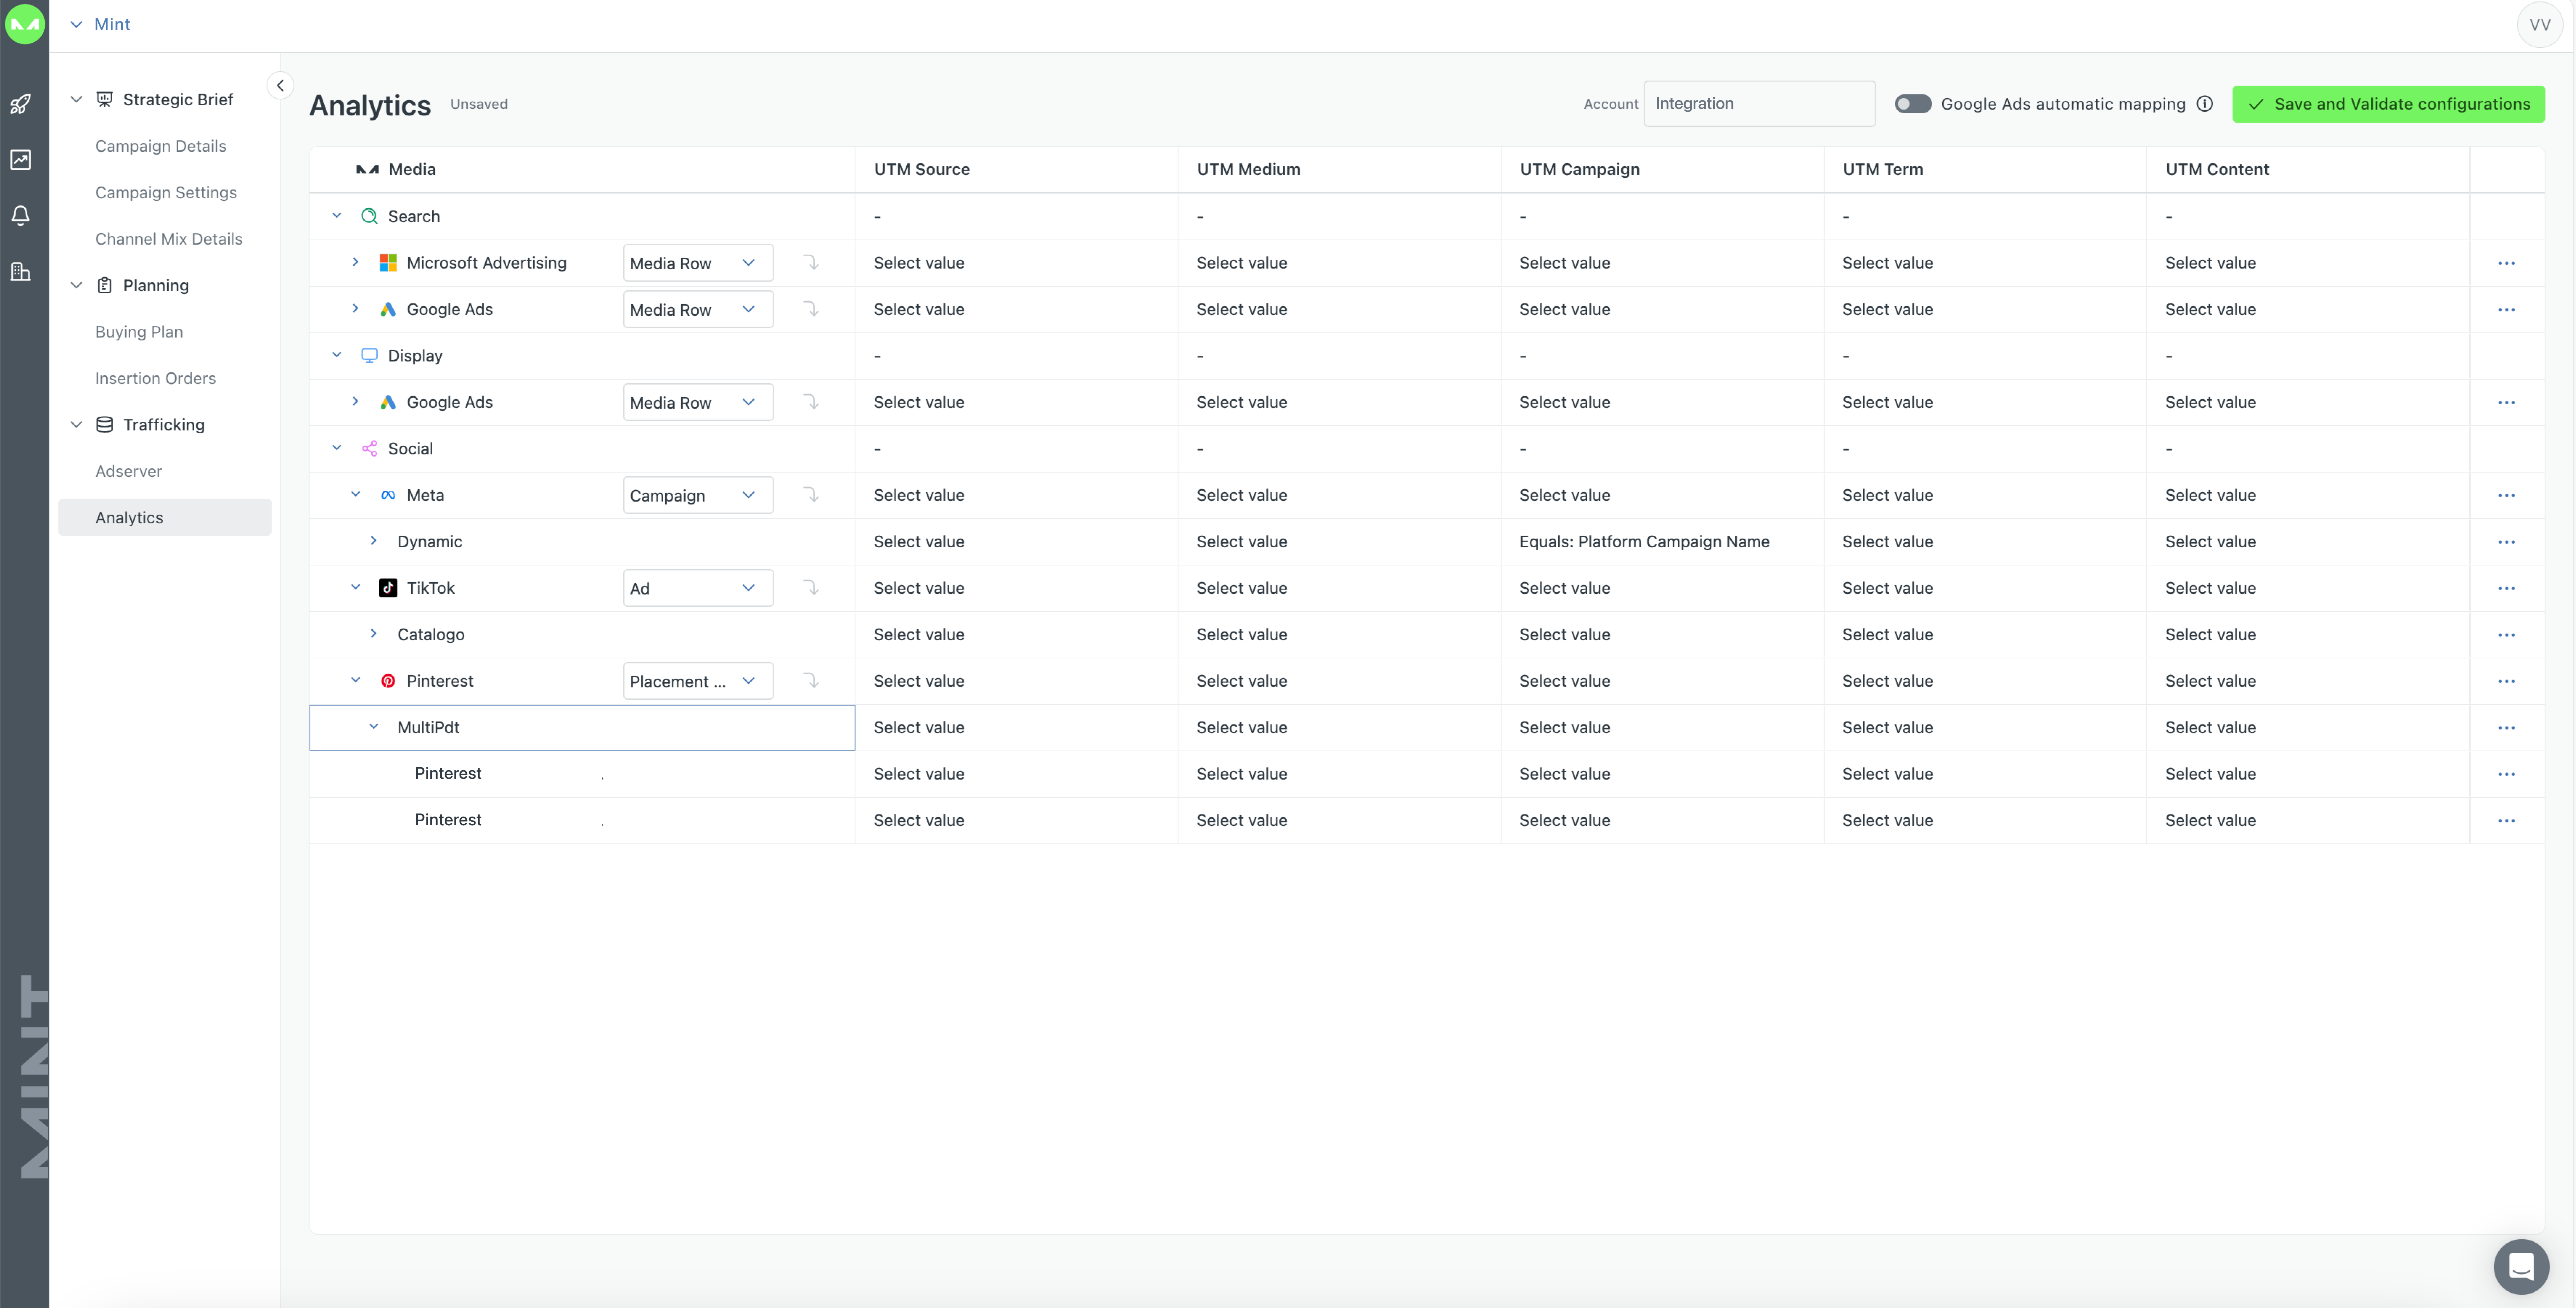2576x1308 pixels.
Task: Expand the Dynamic row under Meta
Action: coord(374,541)
